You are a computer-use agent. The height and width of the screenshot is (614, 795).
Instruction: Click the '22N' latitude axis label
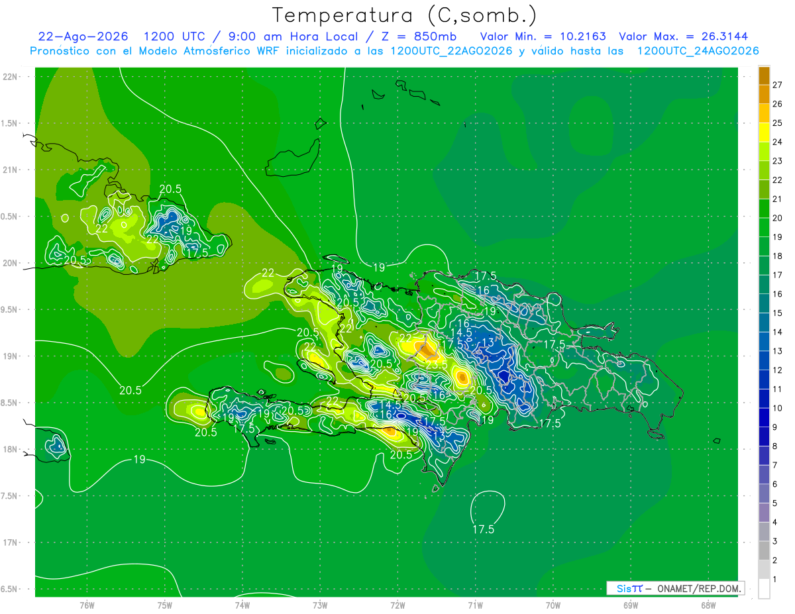pyautogui.click(x=11, y=76)
